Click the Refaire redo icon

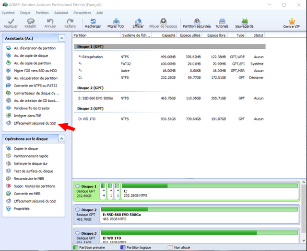click(x=70, y=21)
